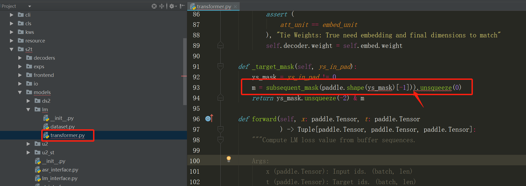
Task: Expand the u2_st folder
Action: coord(28,152)
